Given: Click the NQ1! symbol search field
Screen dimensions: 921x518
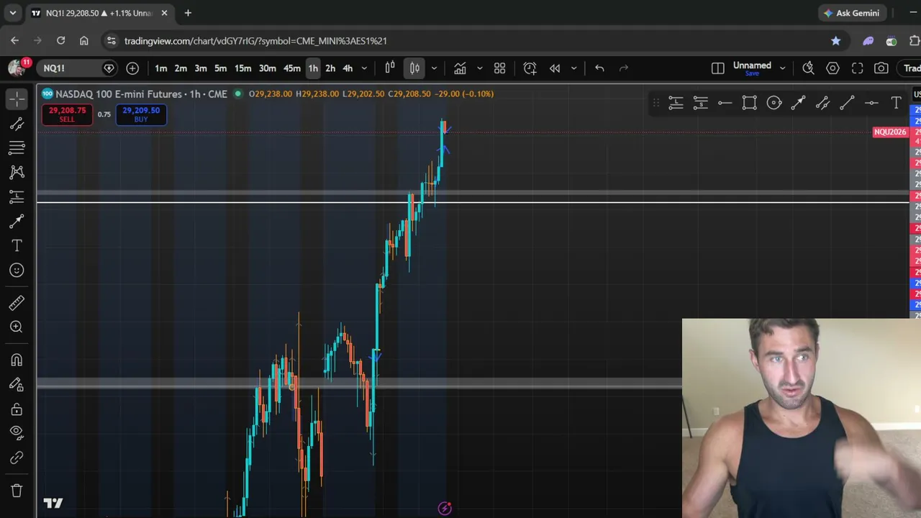Looking at the screenshot, I should [x=76, y=68].
